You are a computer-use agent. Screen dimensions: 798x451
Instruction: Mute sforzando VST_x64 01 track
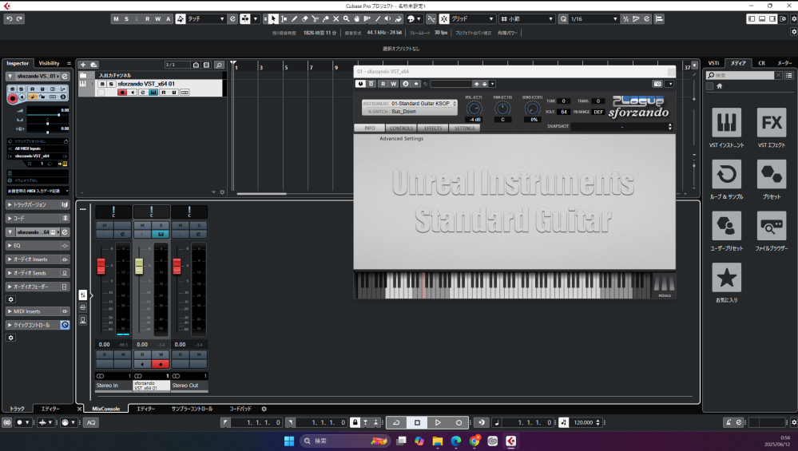tap(102, 84)
